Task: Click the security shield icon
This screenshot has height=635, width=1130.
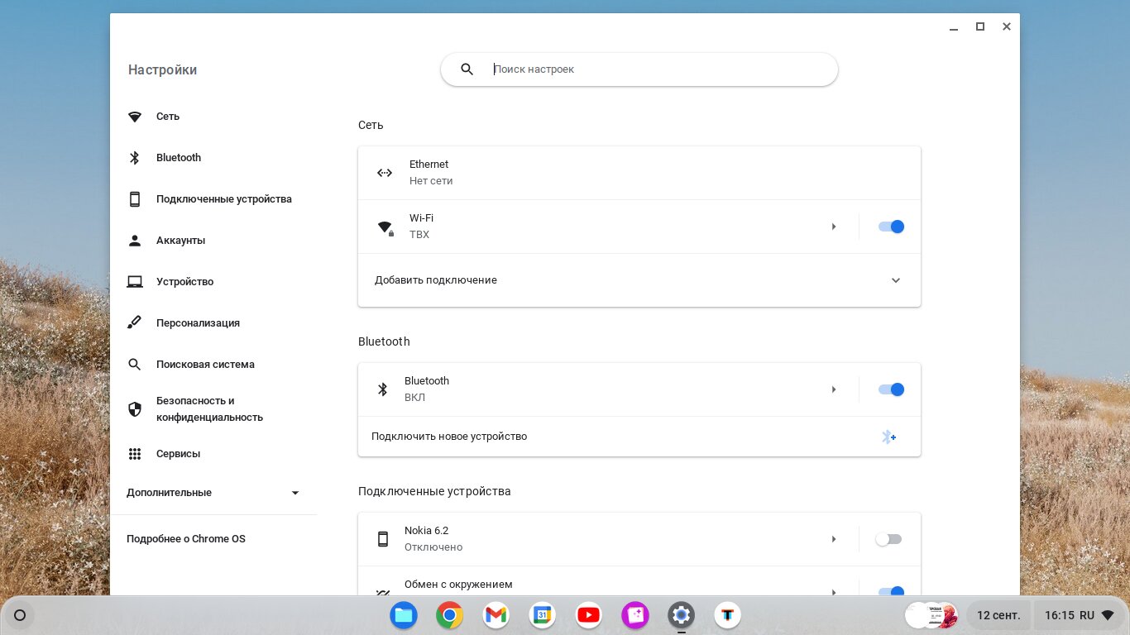Action: [135, 409]
